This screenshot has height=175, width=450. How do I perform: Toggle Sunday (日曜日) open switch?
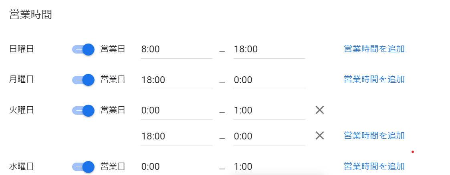click(x=84, y=49)
